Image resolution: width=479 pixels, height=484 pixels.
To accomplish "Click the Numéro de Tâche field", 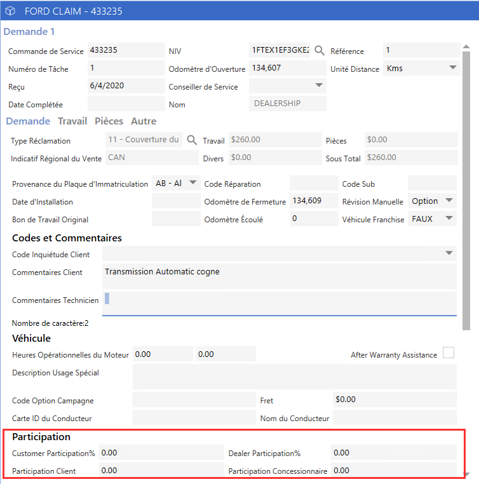I will point(126,68).
